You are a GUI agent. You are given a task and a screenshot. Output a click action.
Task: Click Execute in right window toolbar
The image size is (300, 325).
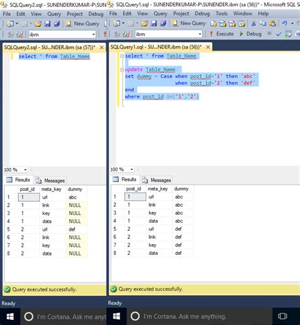click(222, 34)
